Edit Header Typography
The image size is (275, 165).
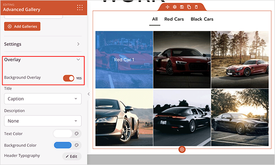tap(72, 156)
